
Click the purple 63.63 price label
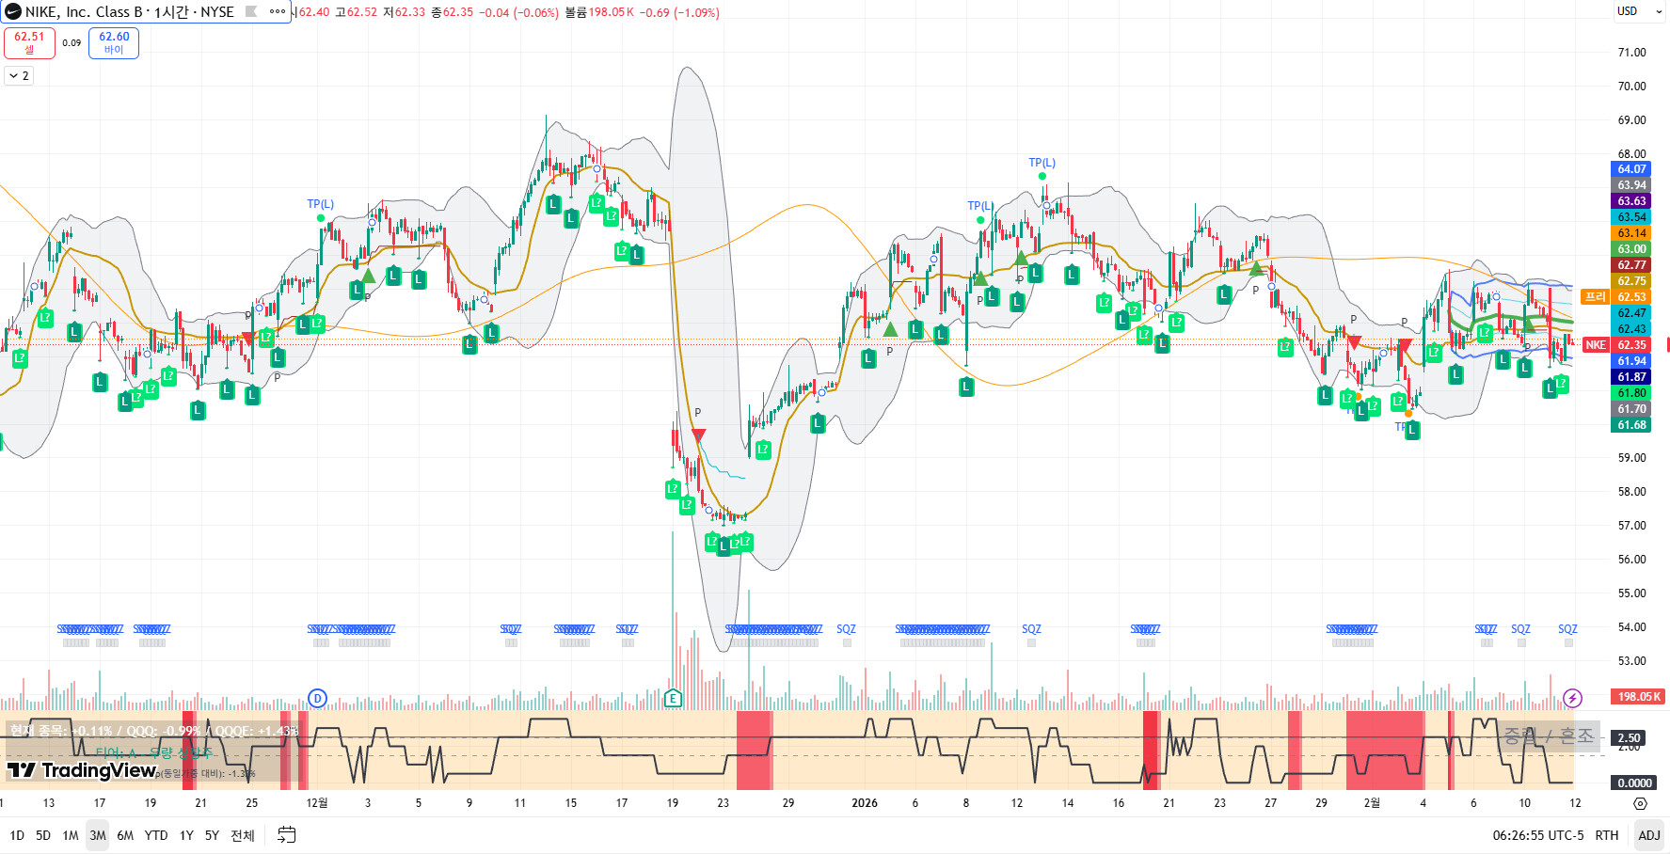(1632, 201)
